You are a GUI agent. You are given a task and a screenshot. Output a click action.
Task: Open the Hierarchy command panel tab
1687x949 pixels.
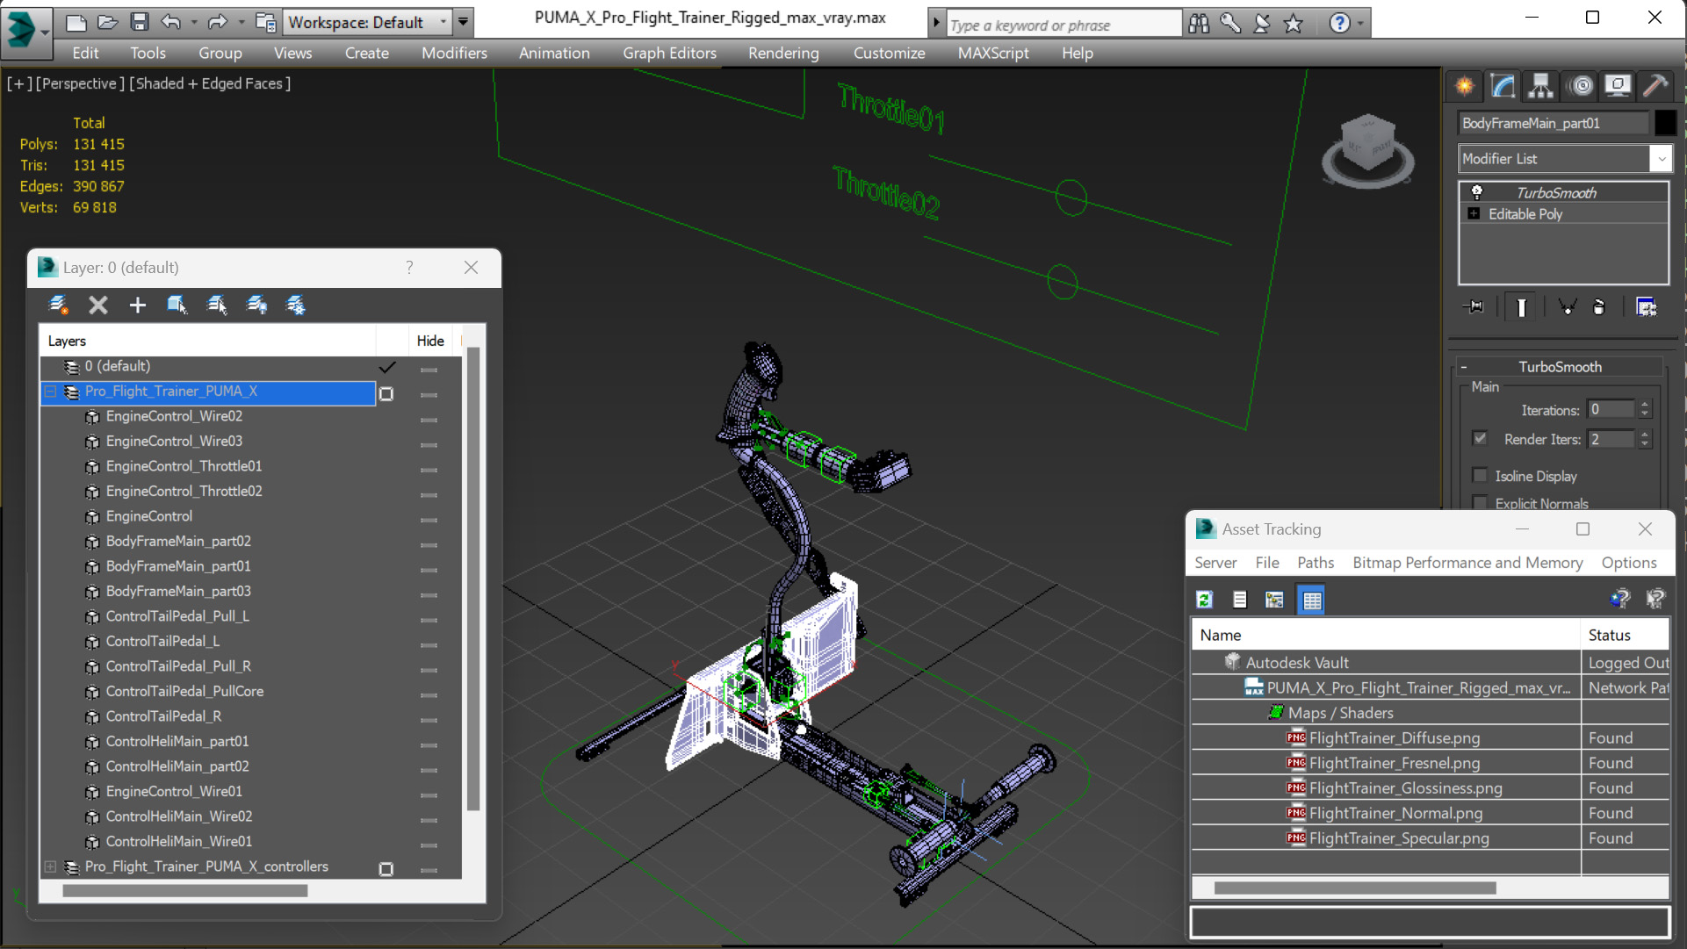[1540, 86]
